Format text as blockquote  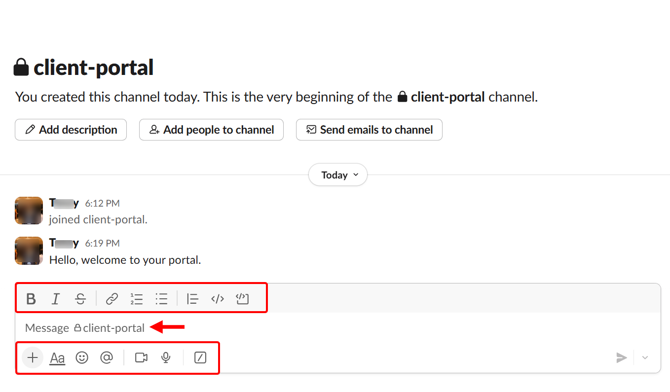click(x=192, y=298)
